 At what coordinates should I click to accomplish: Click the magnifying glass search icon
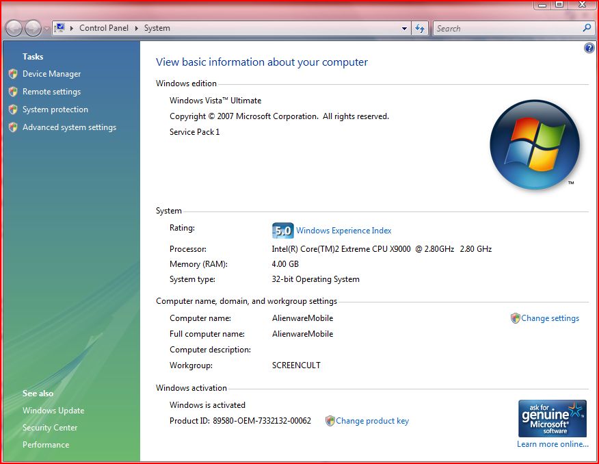(x=587, y=28)
